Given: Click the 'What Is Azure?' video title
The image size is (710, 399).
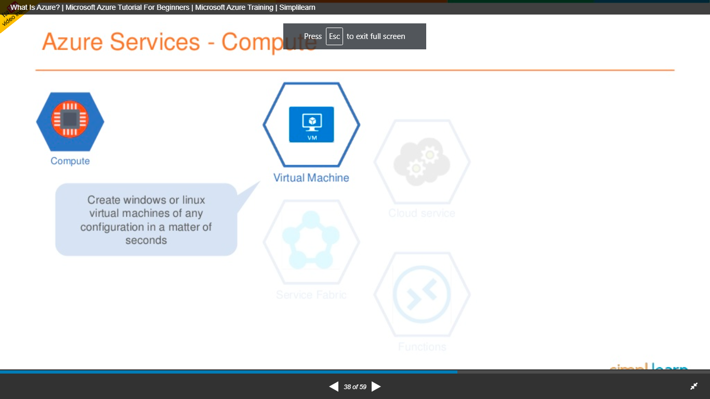Looking at the screenshot, I should point(163,7).
